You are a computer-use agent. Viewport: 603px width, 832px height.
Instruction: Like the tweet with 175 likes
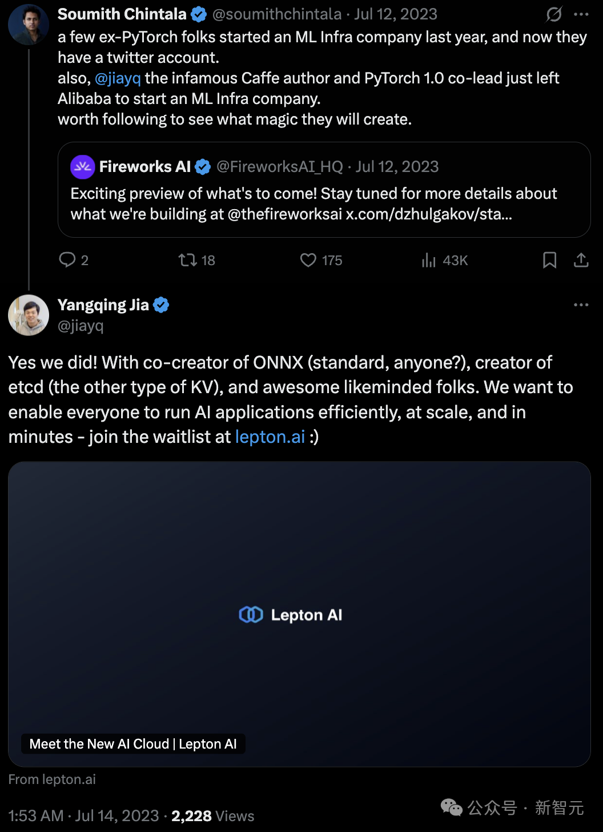[x=308, y=260]
